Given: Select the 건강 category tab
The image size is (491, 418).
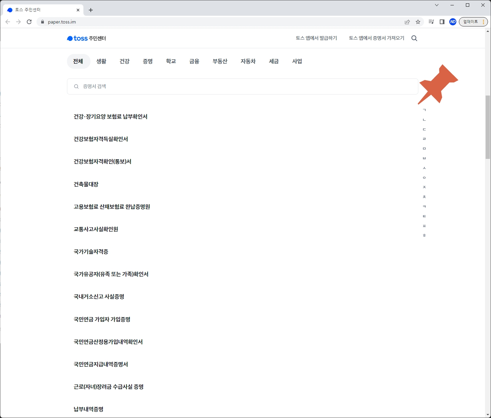Looking at the screenshot, I should click(x=125, y=61).
